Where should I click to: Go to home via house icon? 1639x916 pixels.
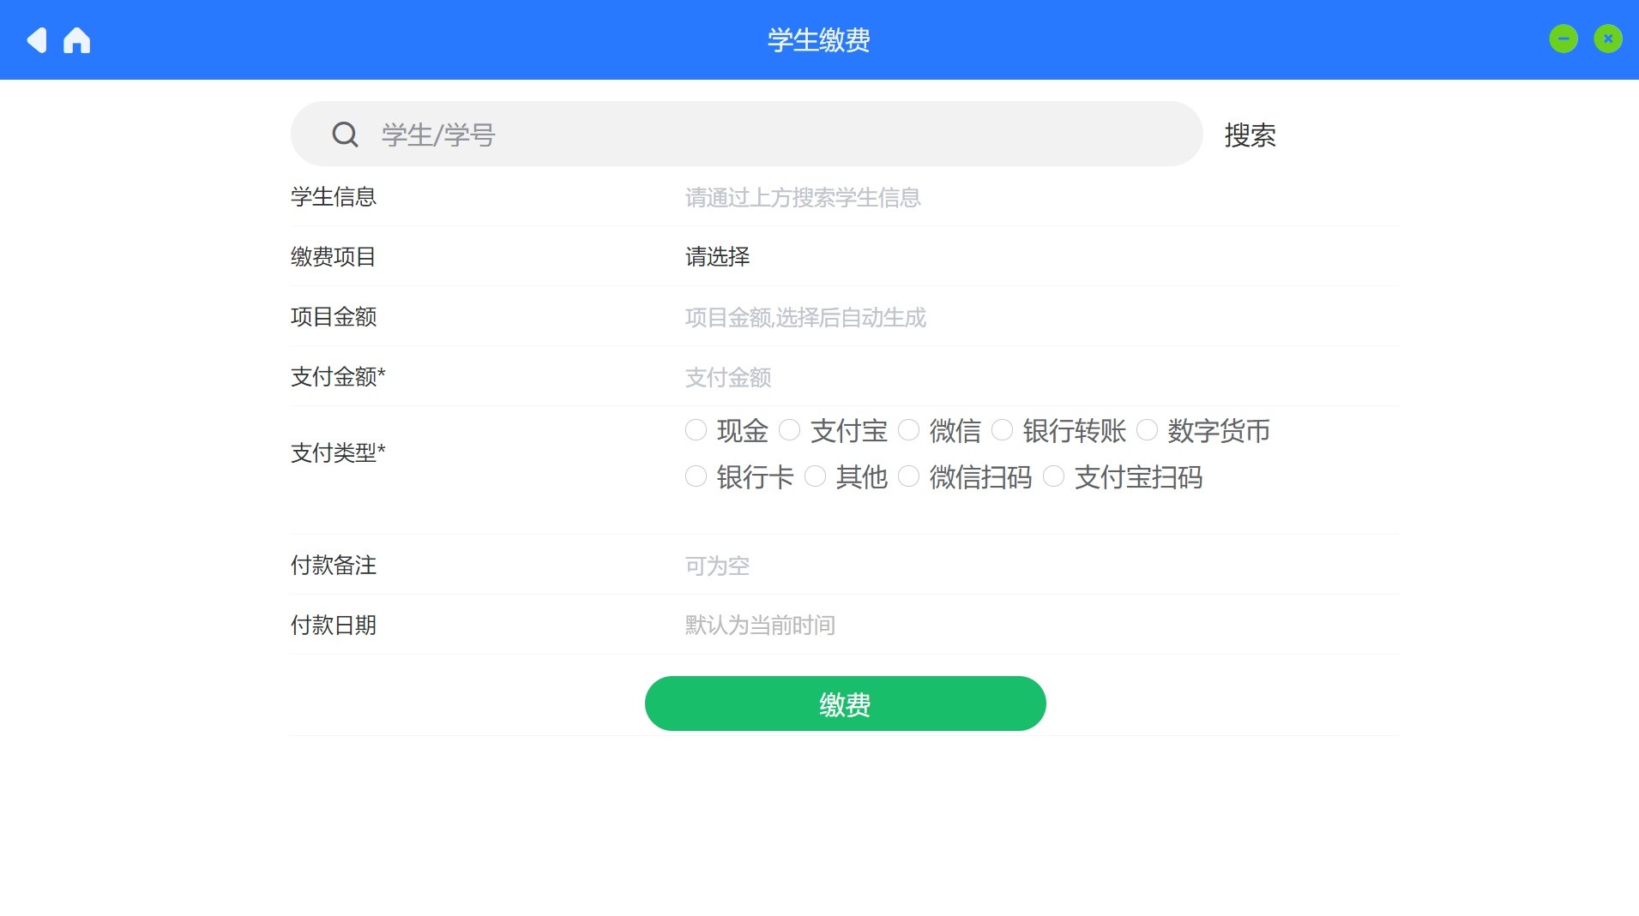(76, 40)
